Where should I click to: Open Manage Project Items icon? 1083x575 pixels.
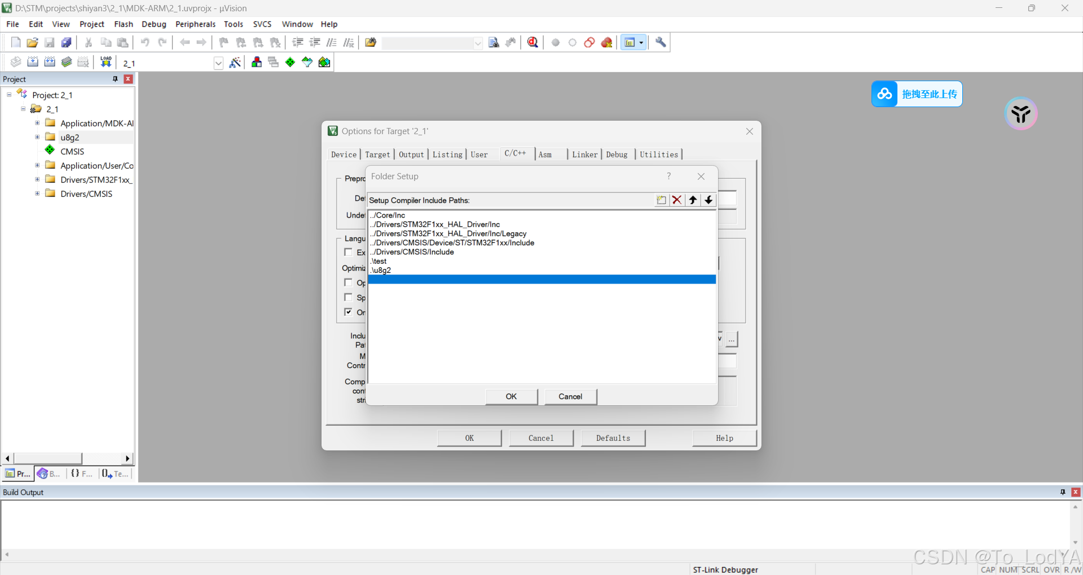tap(257, 62)
